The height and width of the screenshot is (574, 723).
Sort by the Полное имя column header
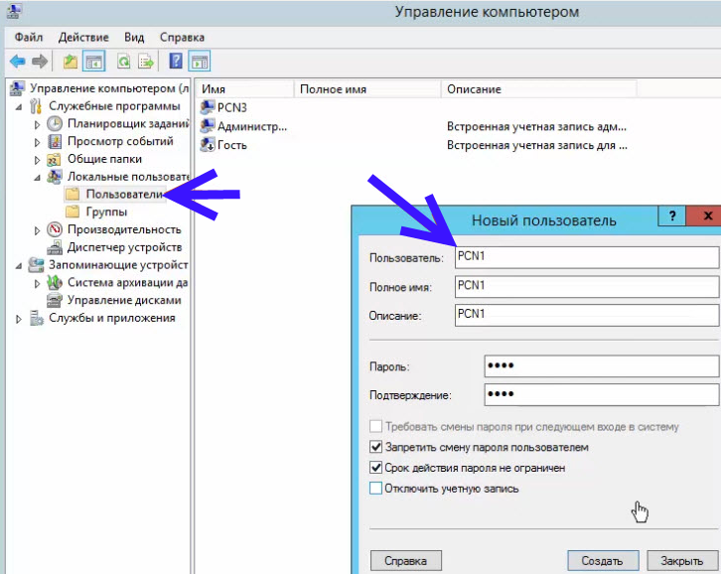click(x=367, y=89)
